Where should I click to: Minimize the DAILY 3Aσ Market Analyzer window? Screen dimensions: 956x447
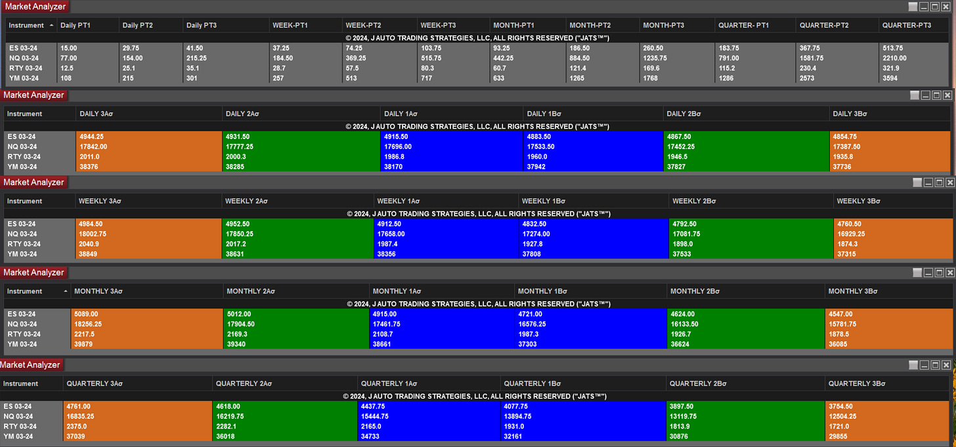[925, 95]
